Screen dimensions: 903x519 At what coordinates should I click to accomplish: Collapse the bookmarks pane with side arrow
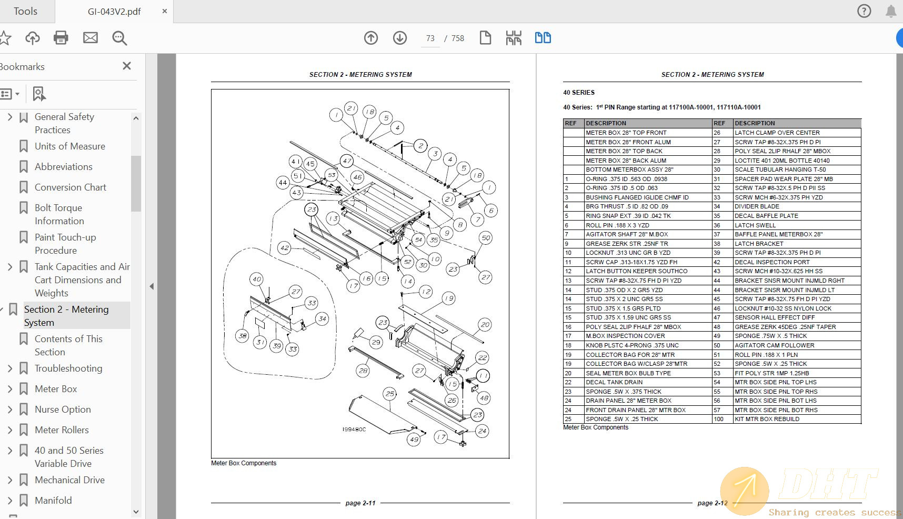click(x=152, y=286)
